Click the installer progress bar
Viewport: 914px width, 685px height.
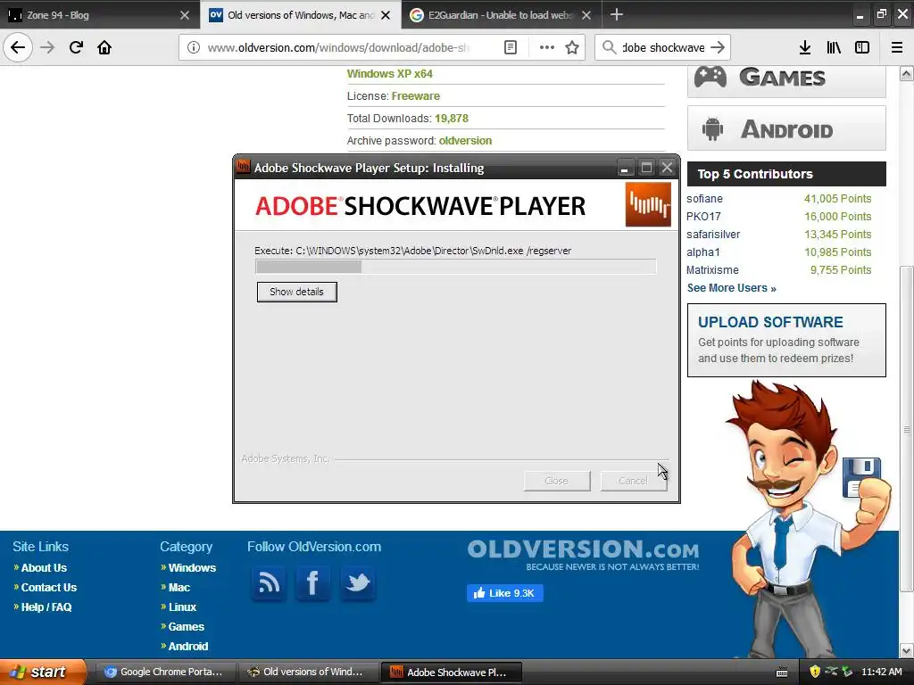[x=456, y=267]
